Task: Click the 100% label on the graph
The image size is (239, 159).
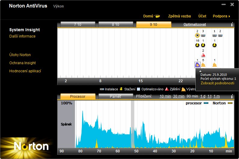Action: point(67,103)
